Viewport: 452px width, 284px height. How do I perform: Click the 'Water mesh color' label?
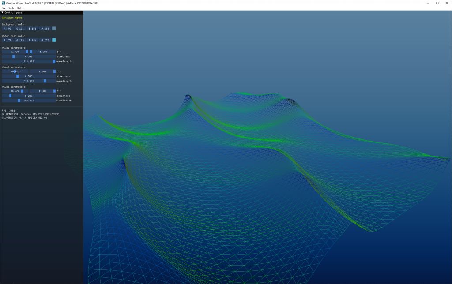tap(13, 36)
